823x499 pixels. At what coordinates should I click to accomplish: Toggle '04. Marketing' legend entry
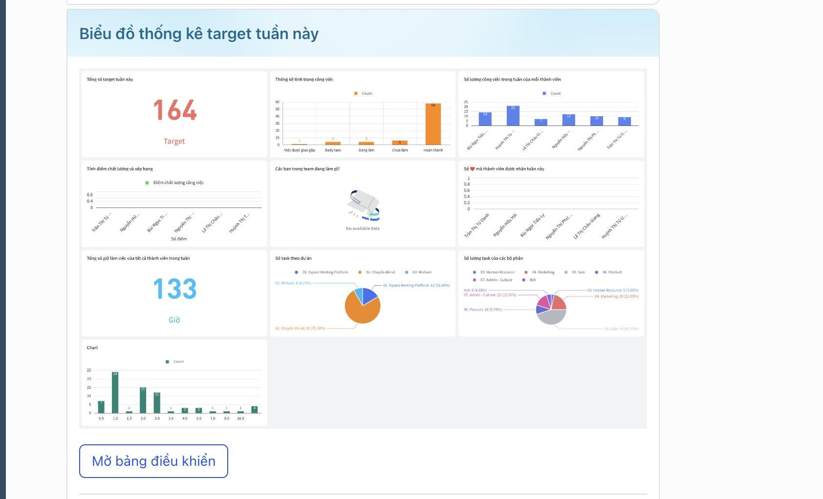coord(539,272)
